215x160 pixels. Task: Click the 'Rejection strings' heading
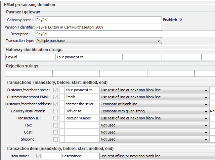[x=22, y=66]
